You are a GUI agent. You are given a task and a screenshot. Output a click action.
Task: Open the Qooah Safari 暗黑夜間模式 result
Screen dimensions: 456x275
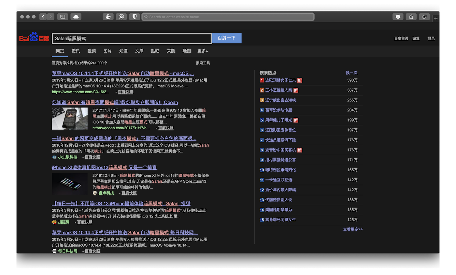[115, 102]
